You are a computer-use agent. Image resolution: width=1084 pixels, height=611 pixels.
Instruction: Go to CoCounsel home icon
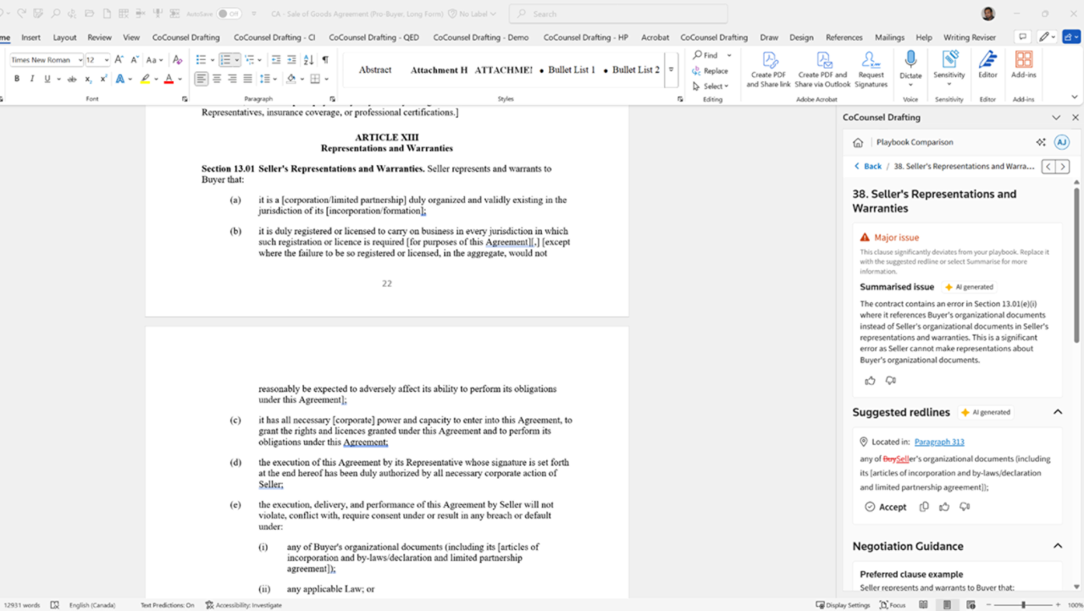click(858, 142)
